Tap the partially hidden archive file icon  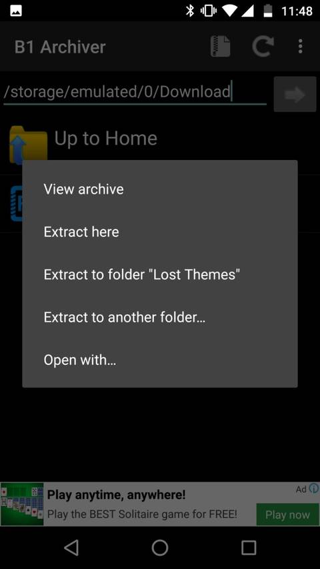(16, 203)
